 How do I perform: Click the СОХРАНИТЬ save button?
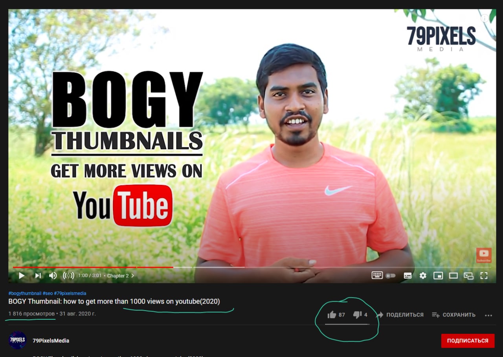point(453,315)
